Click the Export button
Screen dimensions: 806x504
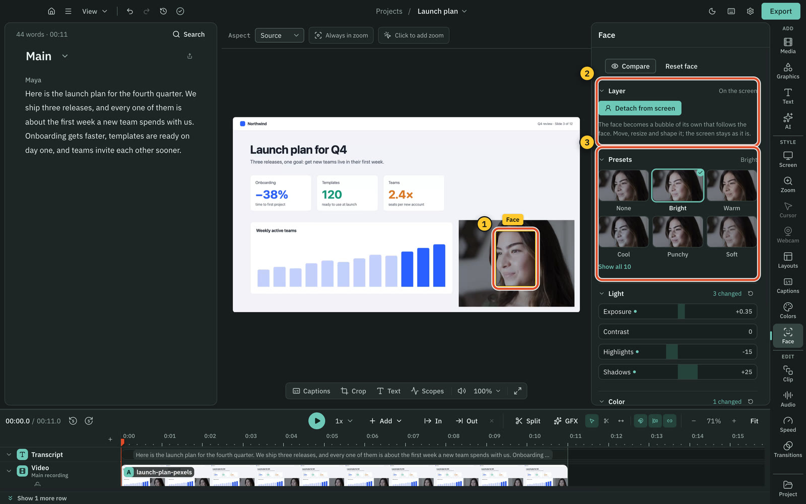(781, 11)
